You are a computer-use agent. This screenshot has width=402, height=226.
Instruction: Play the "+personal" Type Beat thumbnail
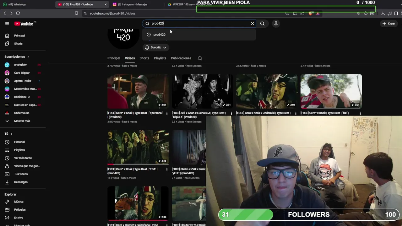click(x=138, y=91)
